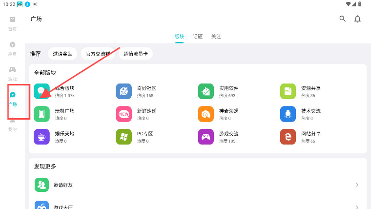Switch to the 版块 tab
This screenshot has height=209, width=371.
(179, 37)
